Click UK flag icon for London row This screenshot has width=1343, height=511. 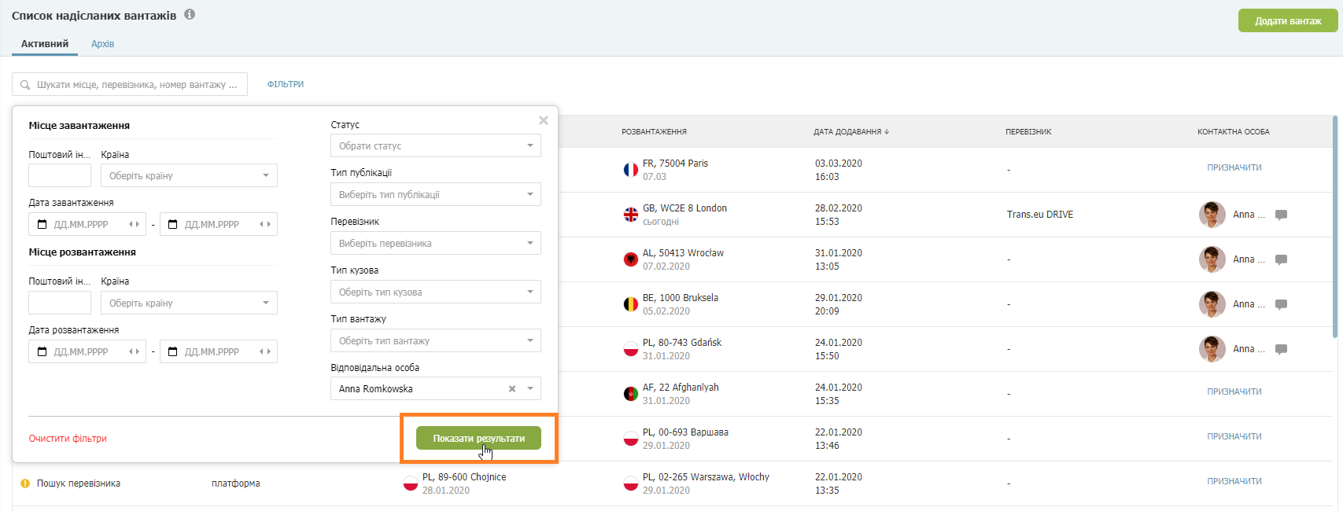coord(630,215)
